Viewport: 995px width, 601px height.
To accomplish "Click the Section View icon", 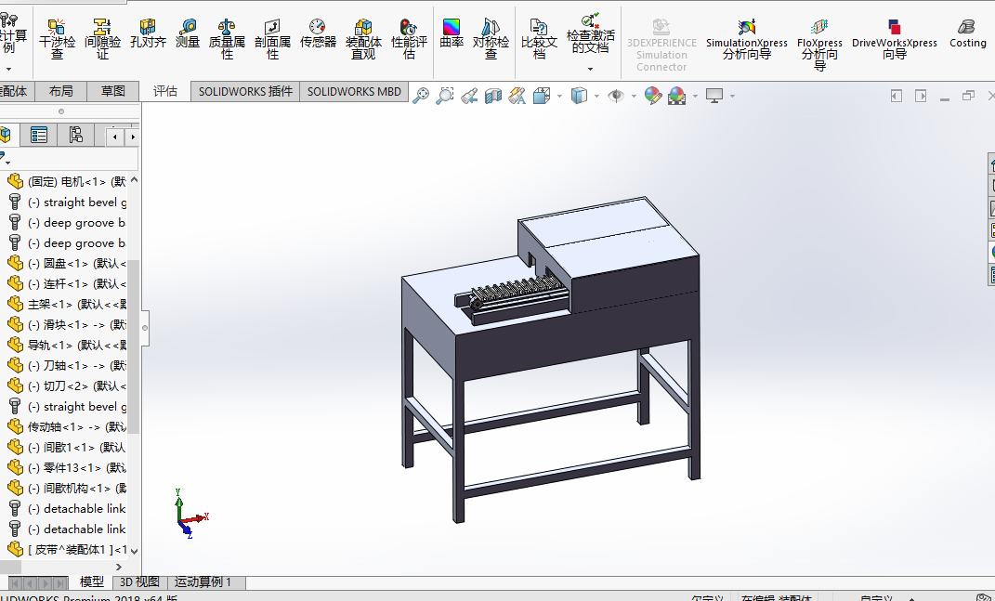I will pyautogui.click(x=493, y=96).
